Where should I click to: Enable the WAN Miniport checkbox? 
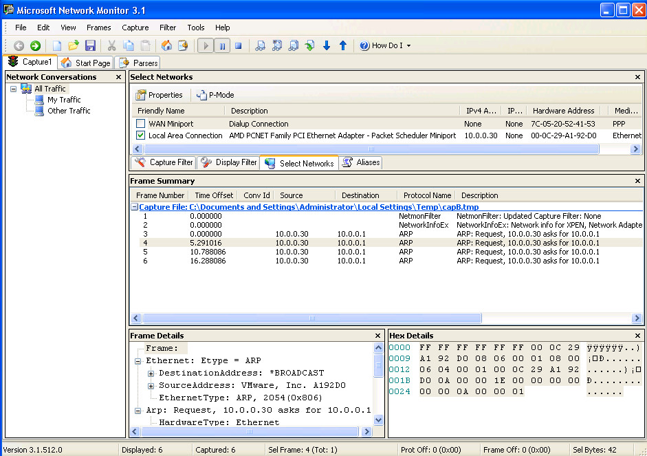point(141,124)
